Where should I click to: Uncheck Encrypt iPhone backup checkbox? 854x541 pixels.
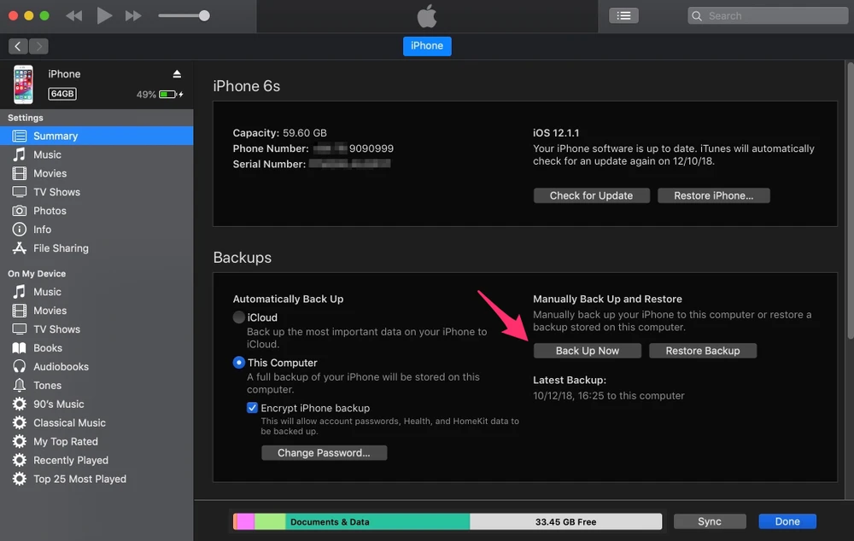tap(252, 408)
